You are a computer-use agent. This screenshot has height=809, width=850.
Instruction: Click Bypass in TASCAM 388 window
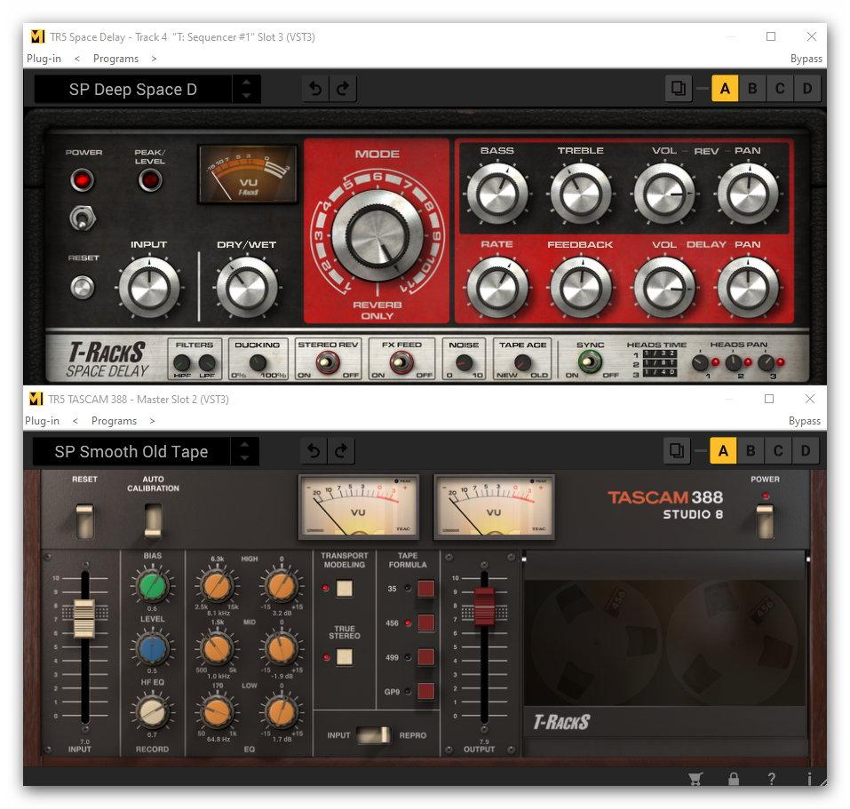click(805, 421)
